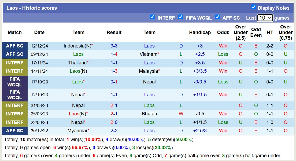296x161 pixels.
Task: Open the 3-3 Indonesia vs Laos result
Action: point(114,46)
